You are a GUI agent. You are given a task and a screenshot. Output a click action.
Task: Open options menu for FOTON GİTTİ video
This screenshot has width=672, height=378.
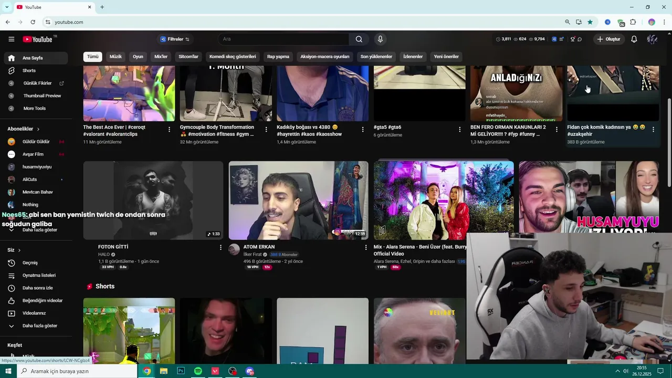[220, 247]
